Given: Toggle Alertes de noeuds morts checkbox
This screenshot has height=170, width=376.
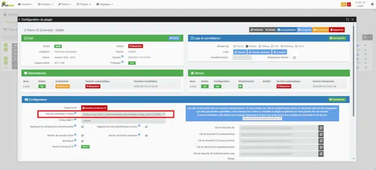Looking at the screenshot, I should coord(83,135).
